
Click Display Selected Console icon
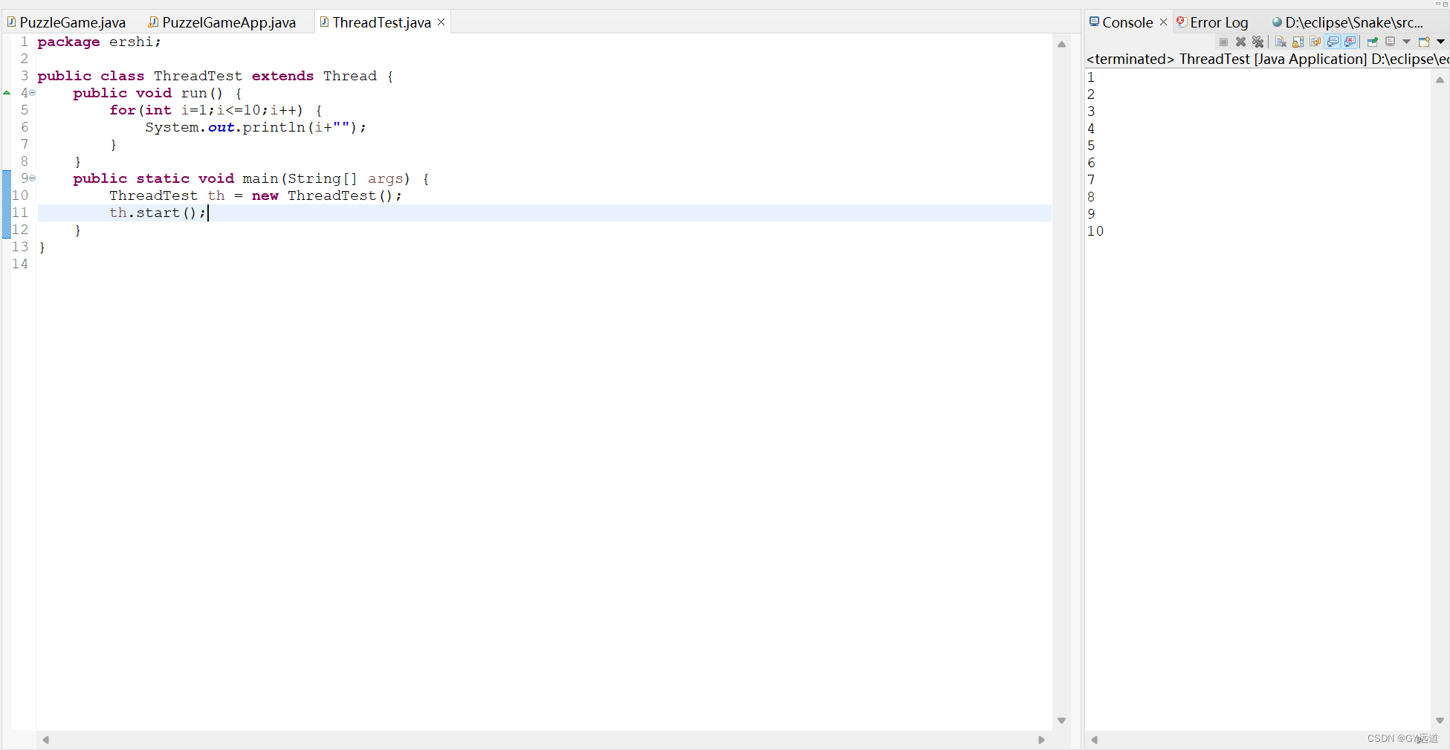[1390, 42]
